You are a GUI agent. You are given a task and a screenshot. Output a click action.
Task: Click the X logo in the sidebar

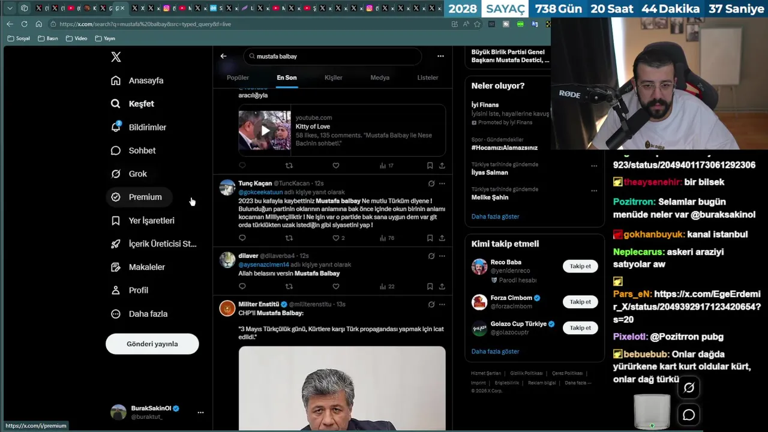(x=116, y=57)
